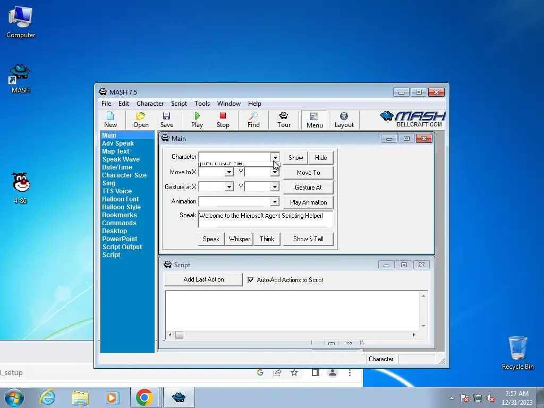544x408 pixels.
Task: Open the Chrome profile avatar icon
Action: coord(333,372)
